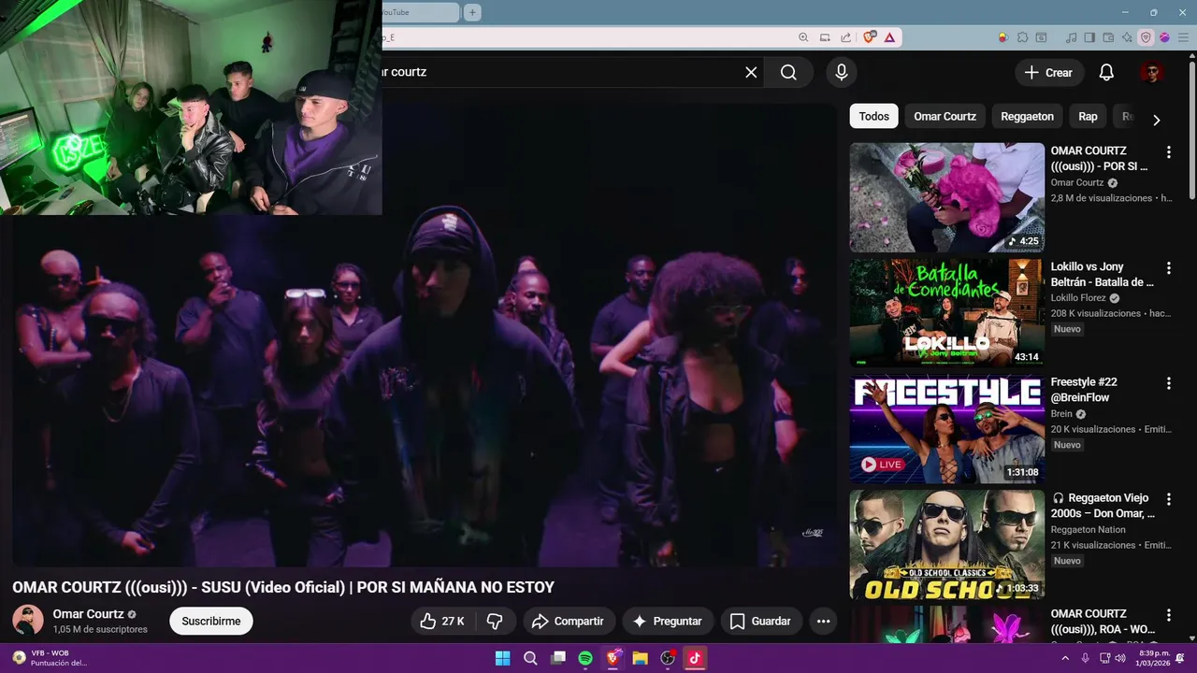Open the Leo AI sparkle icon
Viewport: 1197px width, 673px height.
pyautogui.click(x=1127, y=37)
